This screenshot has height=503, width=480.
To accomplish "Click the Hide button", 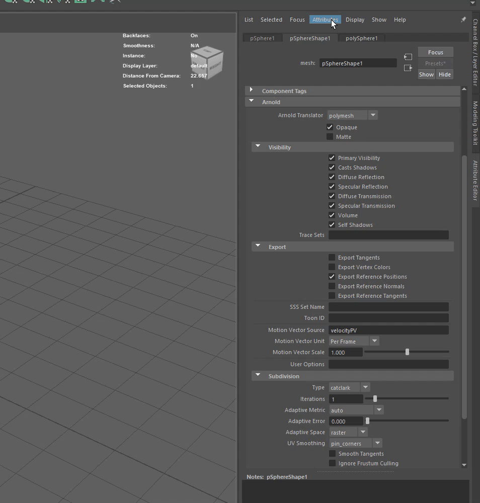I will coord(444,74).
